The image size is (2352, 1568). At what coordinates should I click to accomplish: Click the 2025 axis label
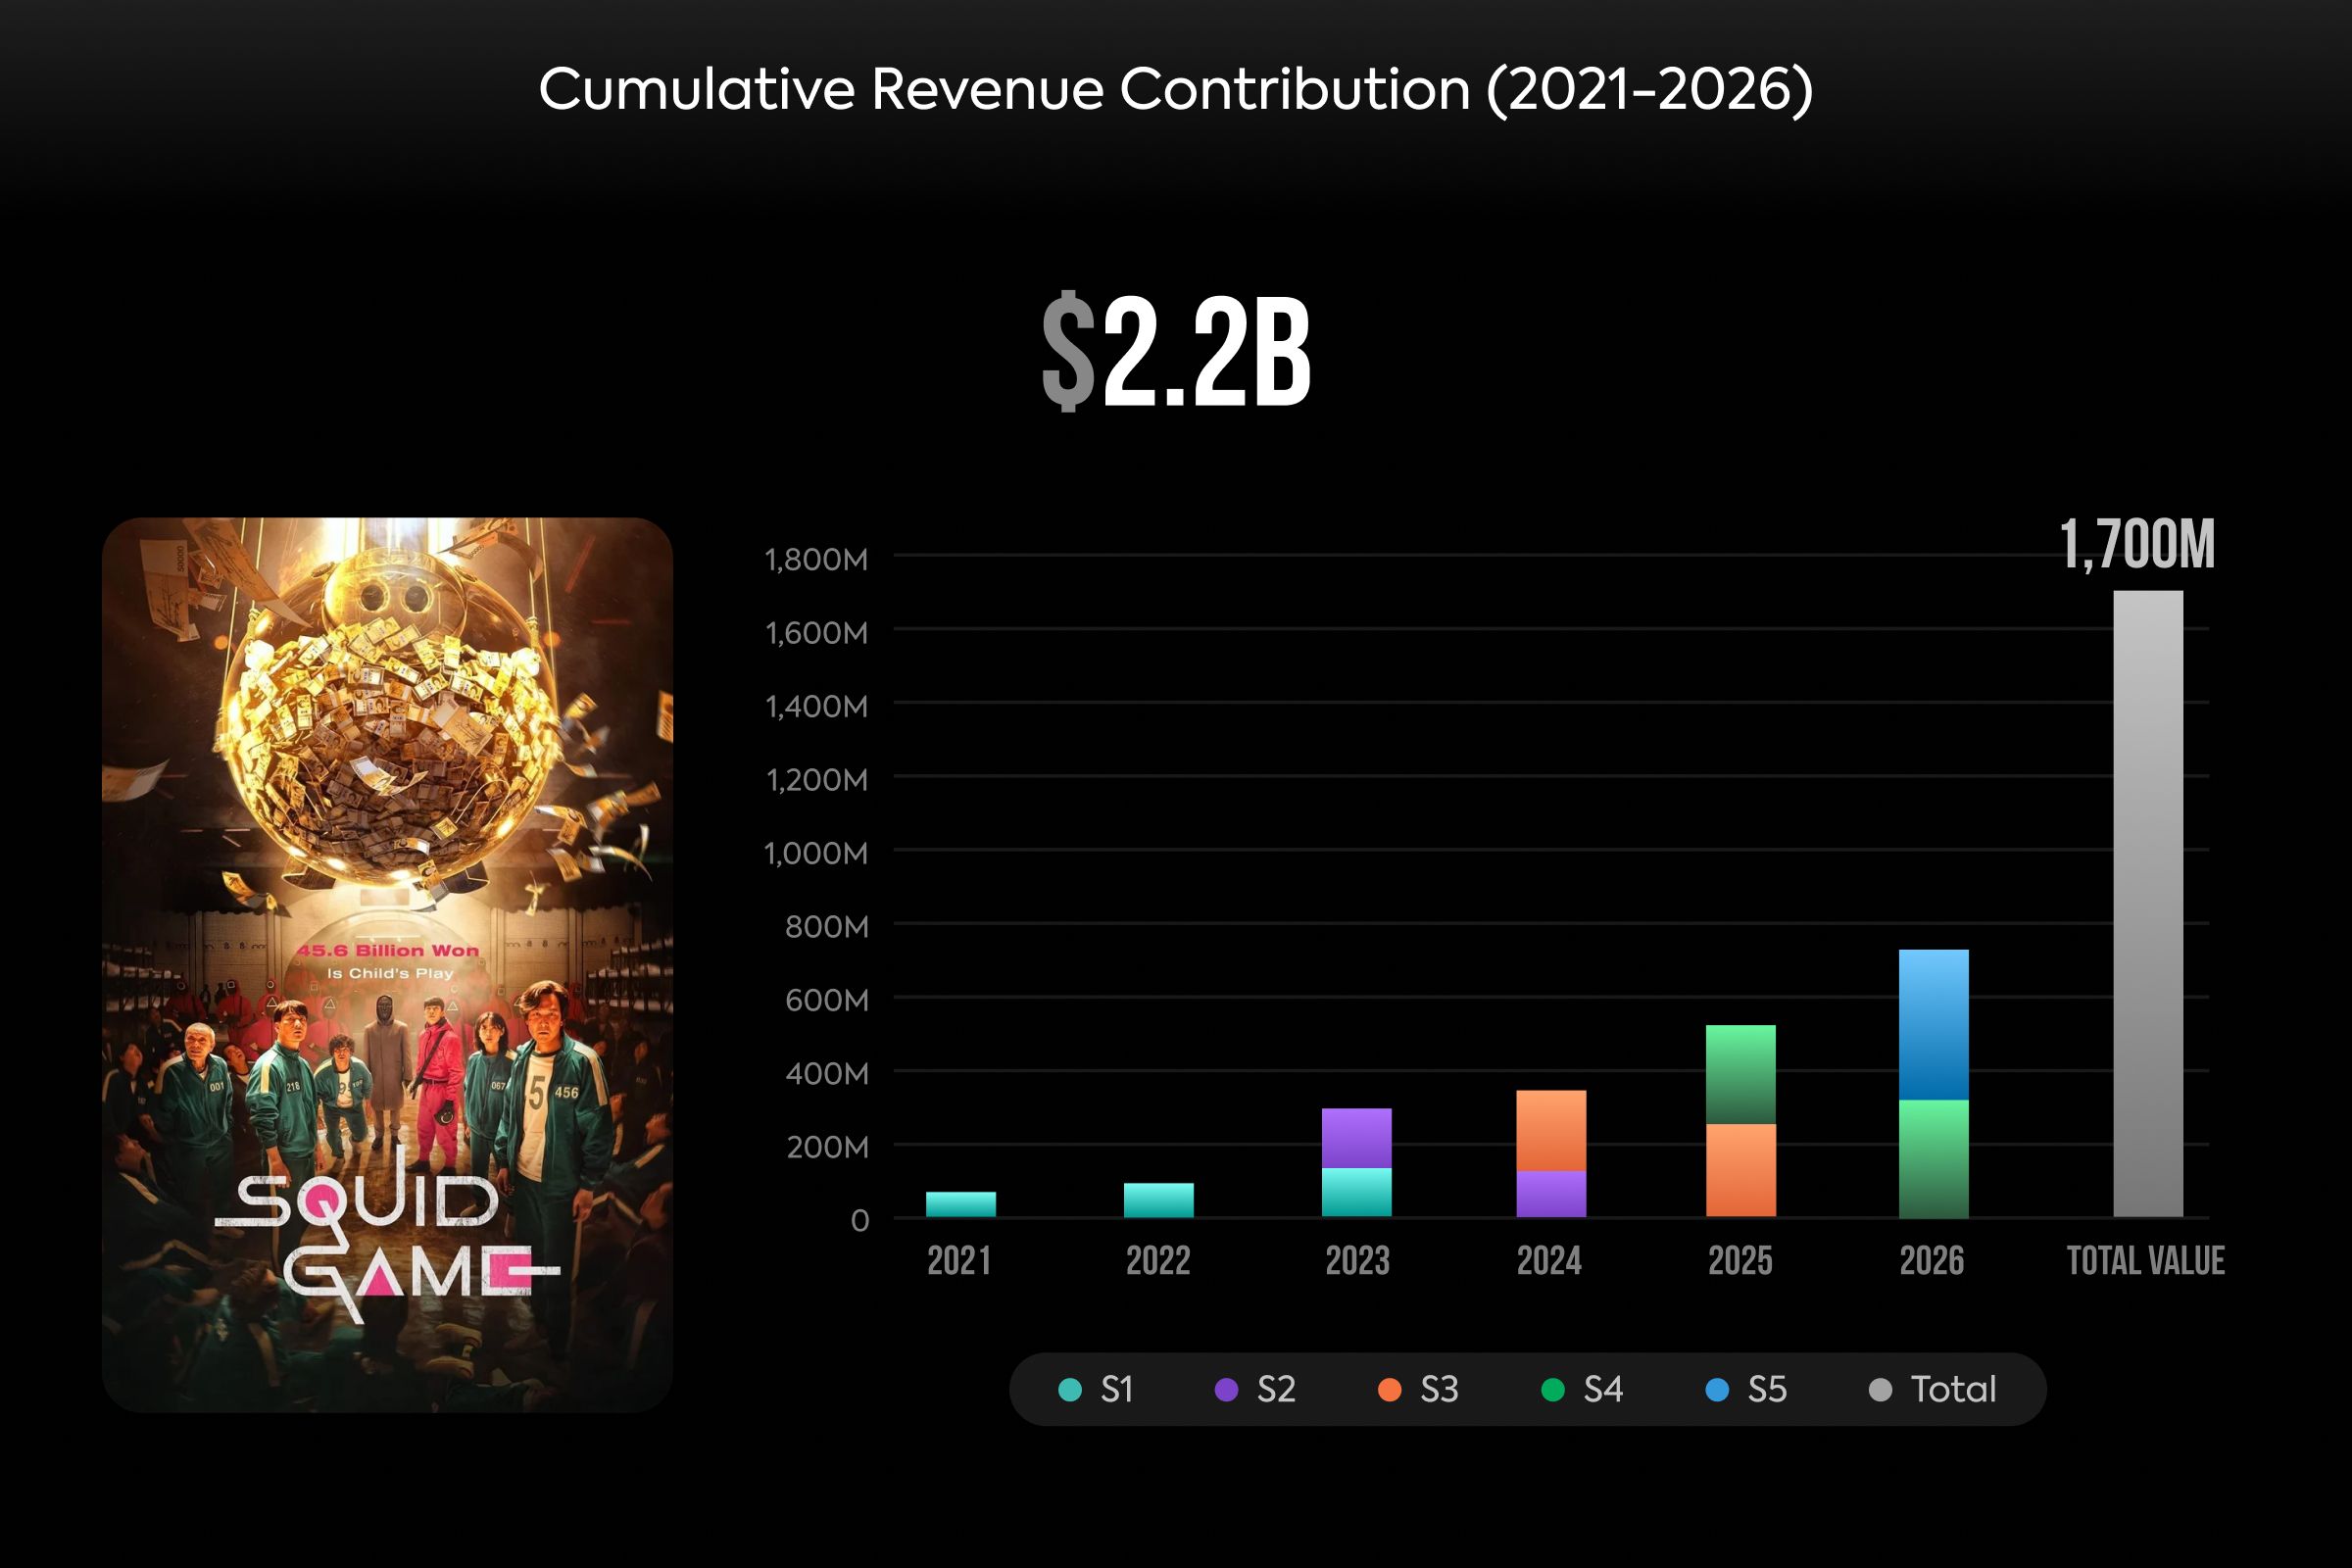1740,1260
